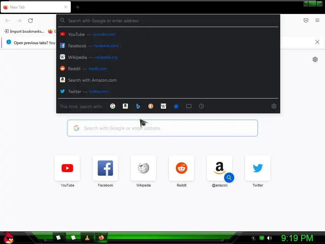The height and width of the screenshot is (244, 325).
Task: Select the New Tab tab
Action: [36, 7]
